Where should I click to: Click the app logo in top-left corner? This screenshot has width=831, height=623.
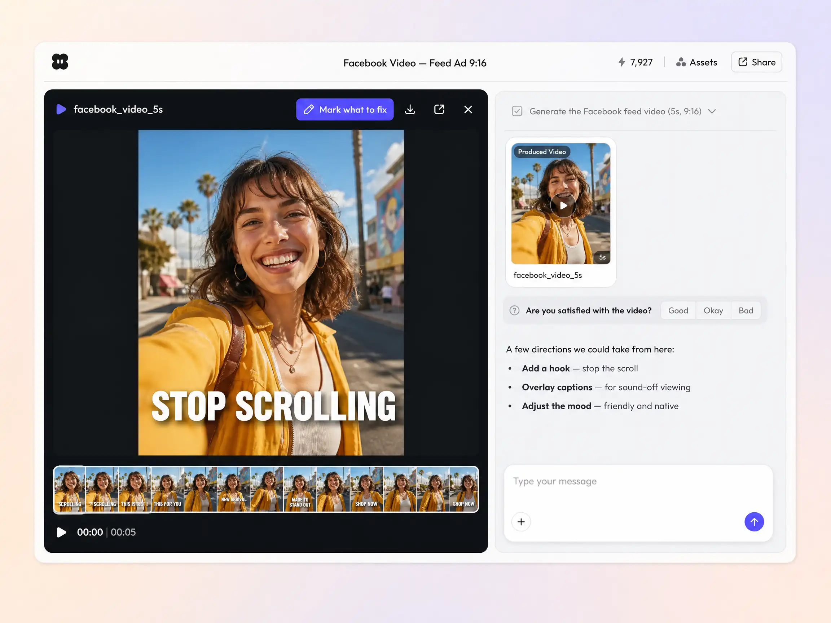[x=60, y=62]
